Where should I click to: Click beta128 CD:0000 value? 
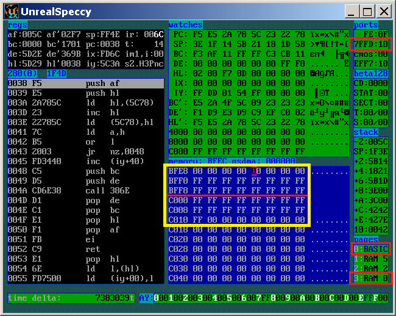tap(371, 84)
